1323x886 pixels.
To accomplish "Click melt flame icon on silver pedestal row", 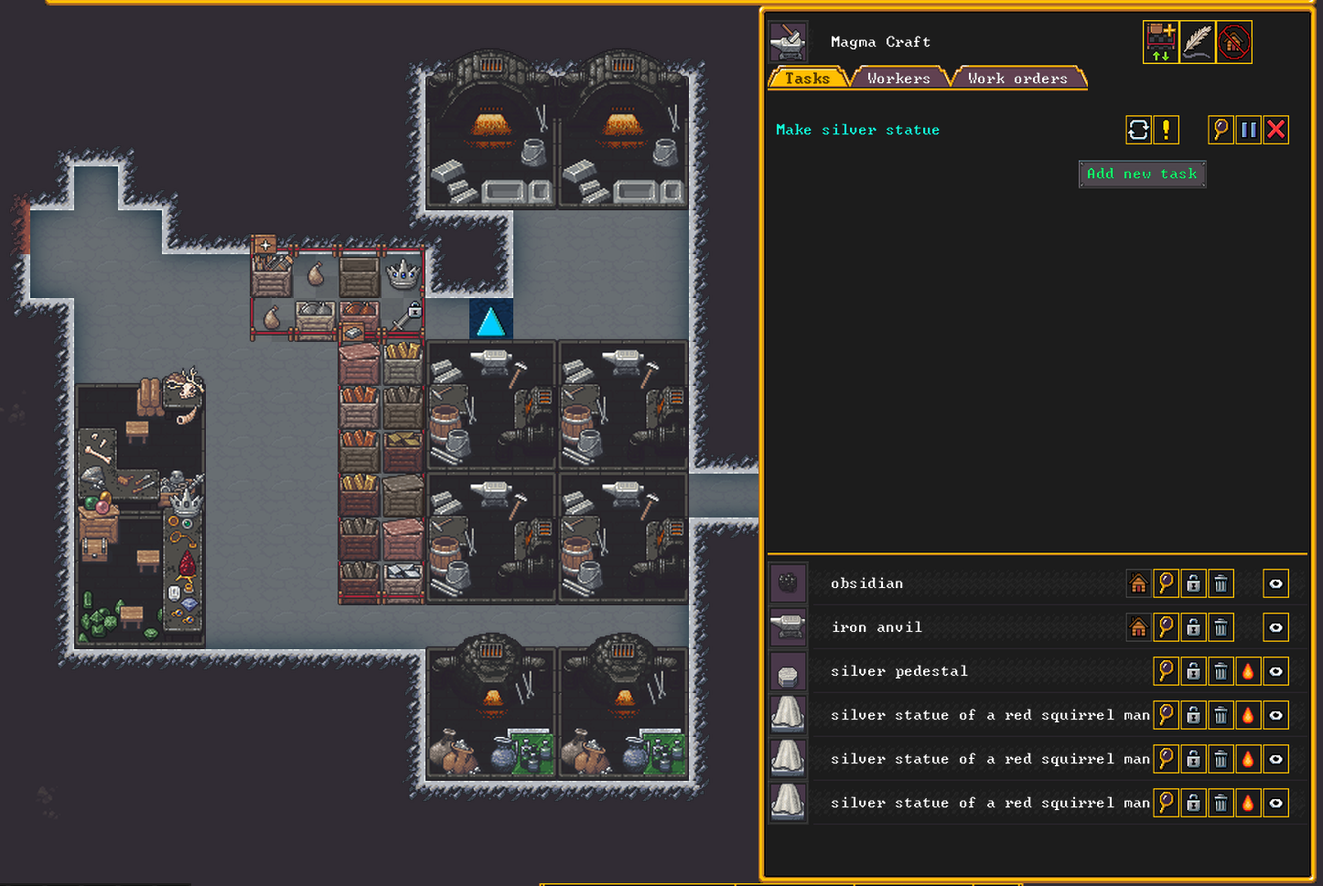I will pos(1248,671).
